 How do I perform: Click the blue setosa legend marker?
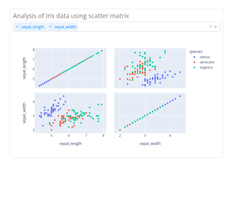click(194, 57)
